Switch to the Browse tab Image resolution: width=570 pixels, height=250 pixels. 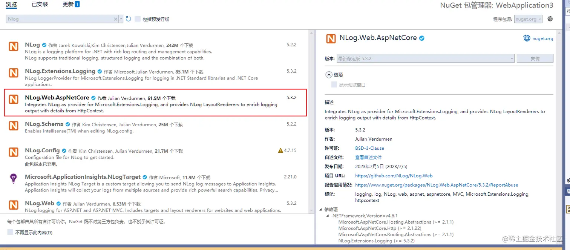[x=11, y=5]
